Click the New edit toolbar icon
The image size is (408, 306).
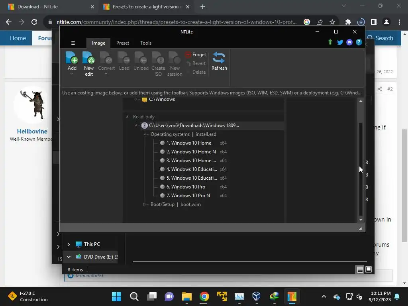pyautogui.click(x=88, y=57)
